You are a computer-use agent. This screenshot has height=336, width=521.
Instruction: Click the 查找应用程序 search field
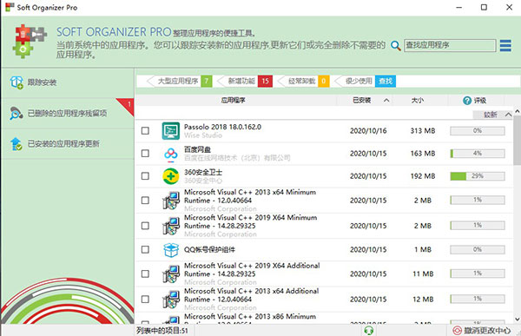[450, 45]
